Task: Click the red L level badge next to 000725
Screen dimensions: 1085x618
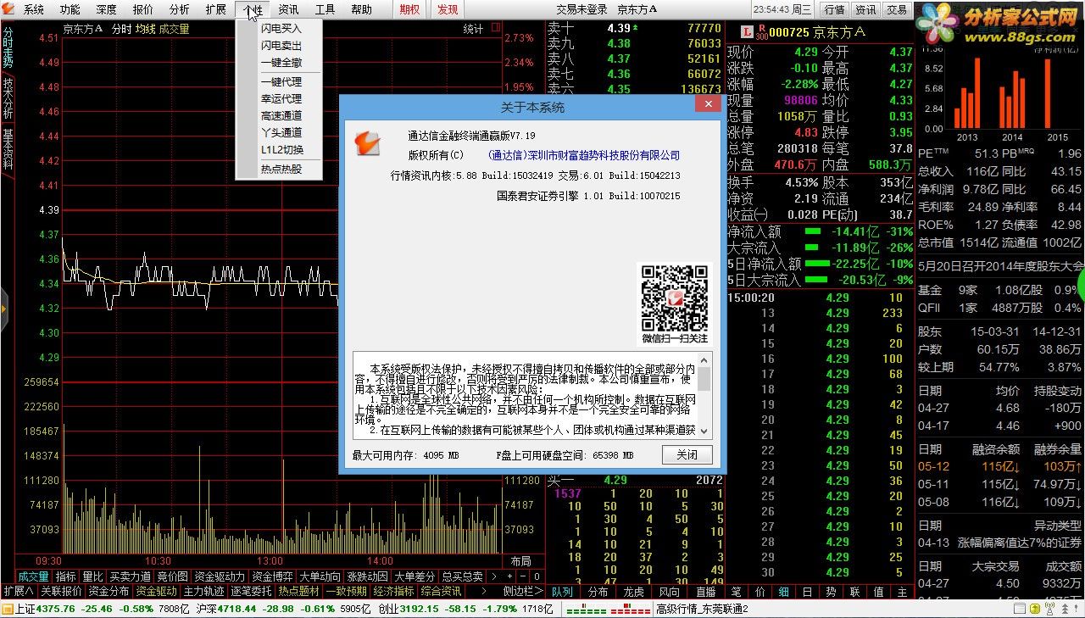Action: (747, 32)
